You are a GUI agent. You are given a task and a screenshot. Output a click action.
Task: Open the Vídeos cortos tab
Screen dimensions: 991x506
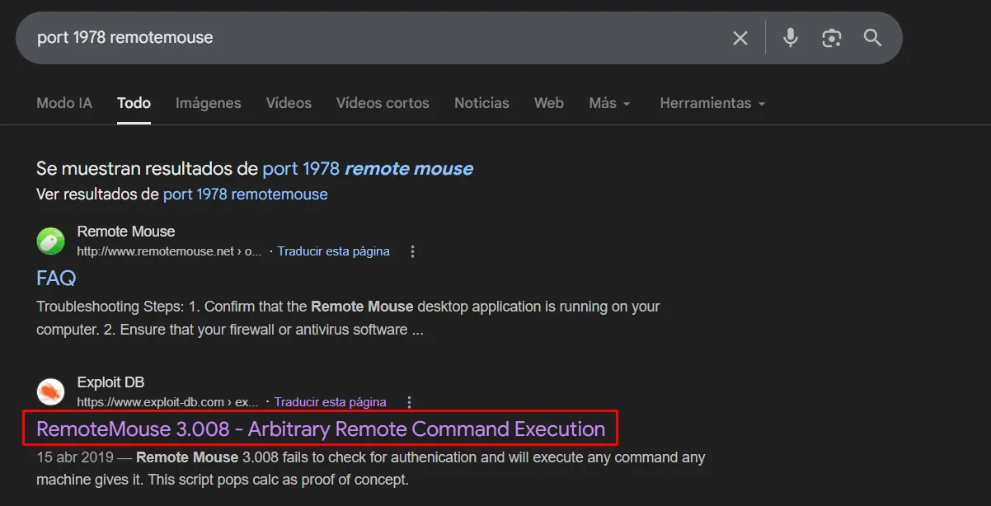point(383,103)
